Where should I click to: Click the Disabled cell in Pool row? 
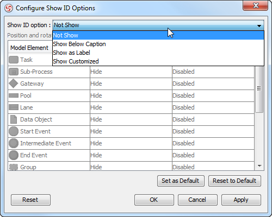(213, 95)
